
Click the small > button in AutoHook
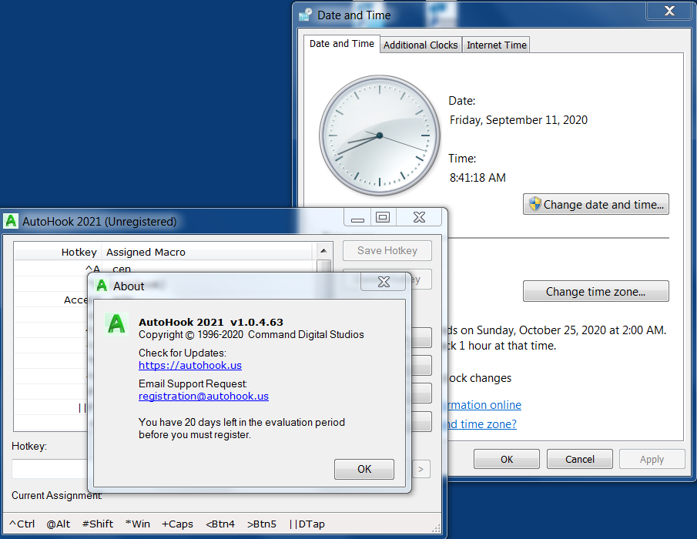tap(421, 469)
